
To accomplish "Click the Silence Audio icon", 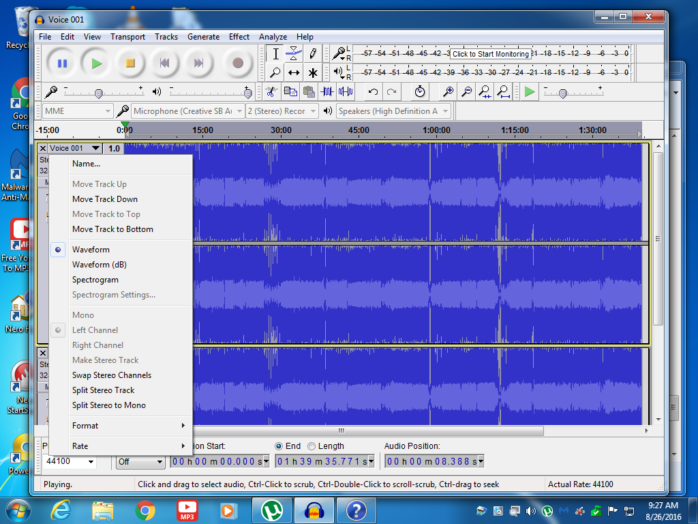I will point(346,92).
